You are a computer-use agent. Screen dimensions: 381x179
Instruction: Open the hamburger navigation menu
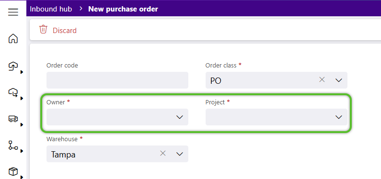click(x=13, y=12)
